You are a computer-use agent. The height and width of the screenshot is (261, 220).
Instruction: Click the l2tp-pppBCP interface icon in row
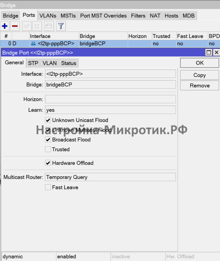[x=33, y=44]
